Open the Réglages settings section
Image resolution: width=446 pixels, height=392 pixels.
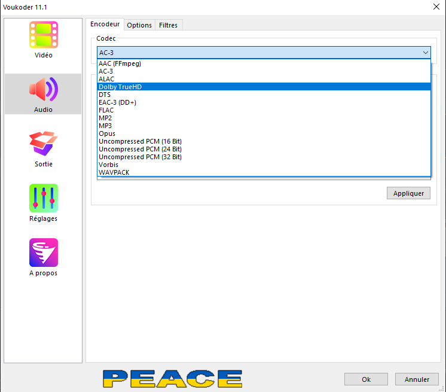43,203
